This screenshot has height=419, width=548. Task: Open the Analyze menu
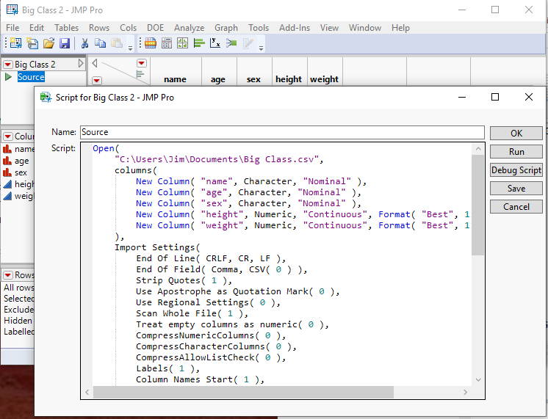(189, 28)
